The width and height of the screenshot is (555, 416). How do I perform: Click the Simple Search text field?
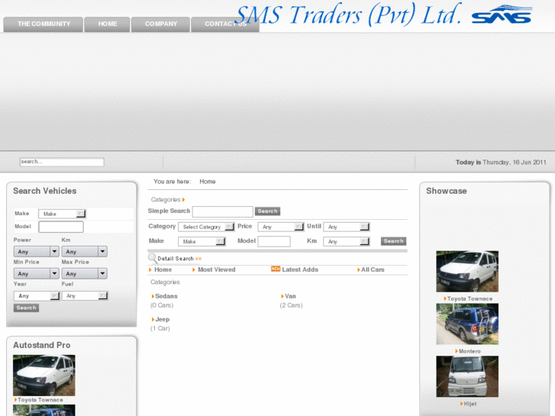tap(223, 211)
